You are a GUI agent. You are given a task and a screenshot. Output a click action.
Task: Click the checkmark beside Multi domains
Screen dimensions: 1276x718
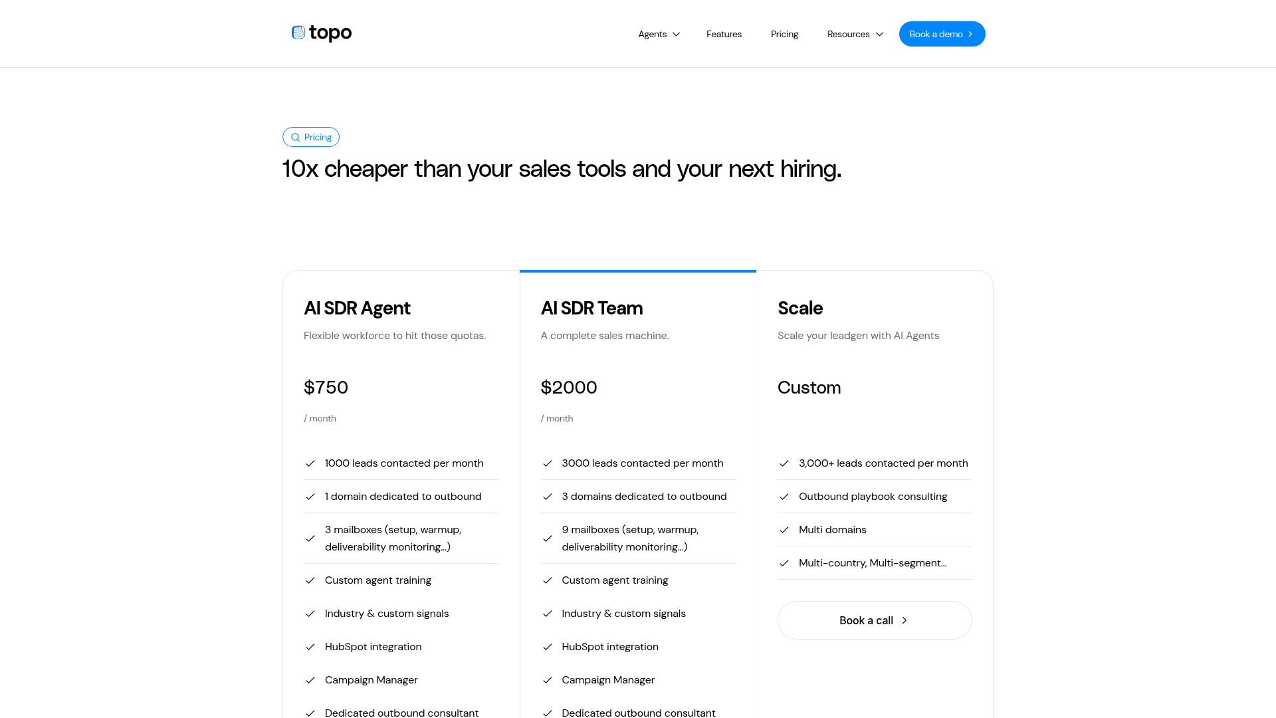pyautogui.click(x=785, y=530)
